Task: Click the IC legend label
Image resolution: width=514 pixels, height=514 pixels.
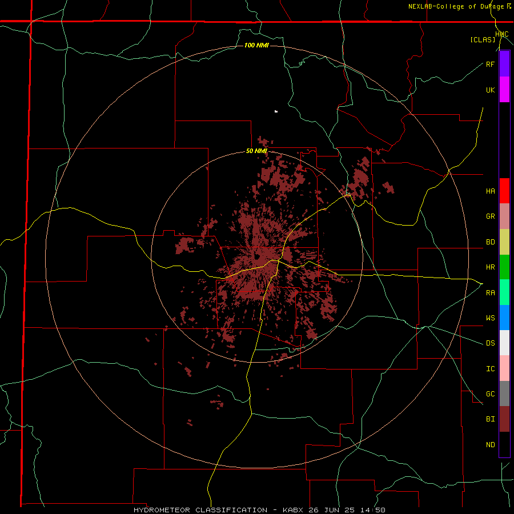Action: tap(490, 369)
